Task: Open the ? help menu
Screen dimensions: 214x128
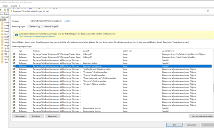Action: 19,6
